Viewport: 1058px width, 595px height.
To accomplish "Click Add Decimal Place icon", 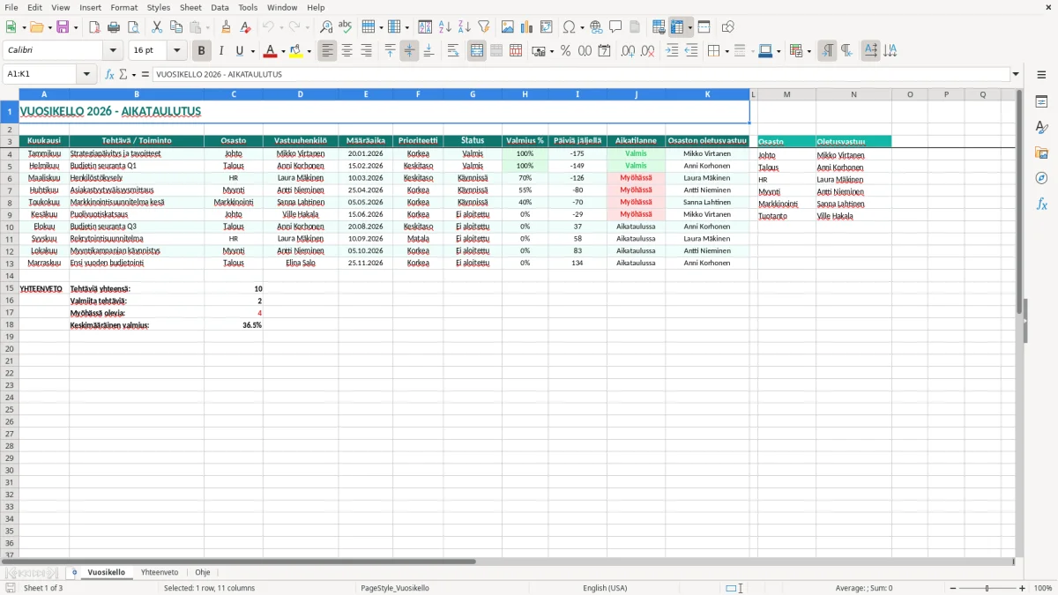I will [628, 51].
